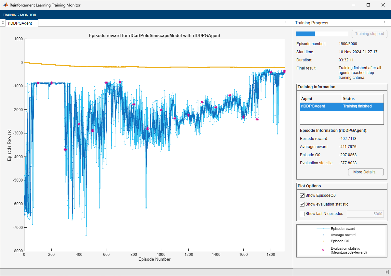The height and width of the screenshot is (276, 391).
Task: Open the Training Progress panel's three-dot menu
Action: pos(385,23)
